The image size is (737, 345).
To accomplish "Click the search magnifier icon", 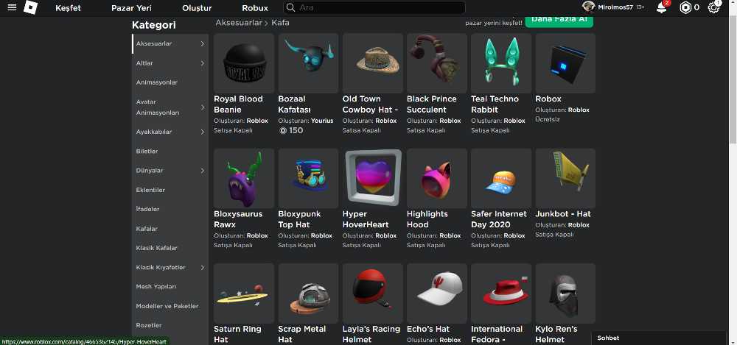I will 291,7.
